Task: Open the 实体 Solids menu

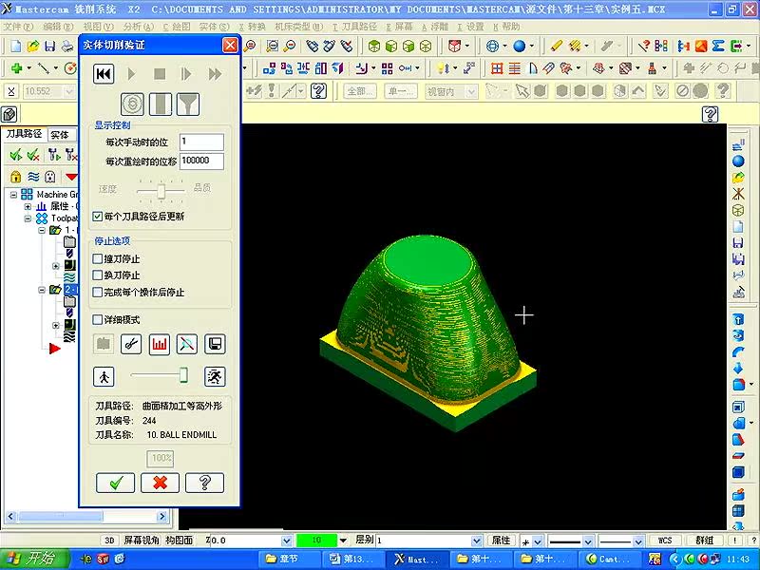Action: [214, 27]
